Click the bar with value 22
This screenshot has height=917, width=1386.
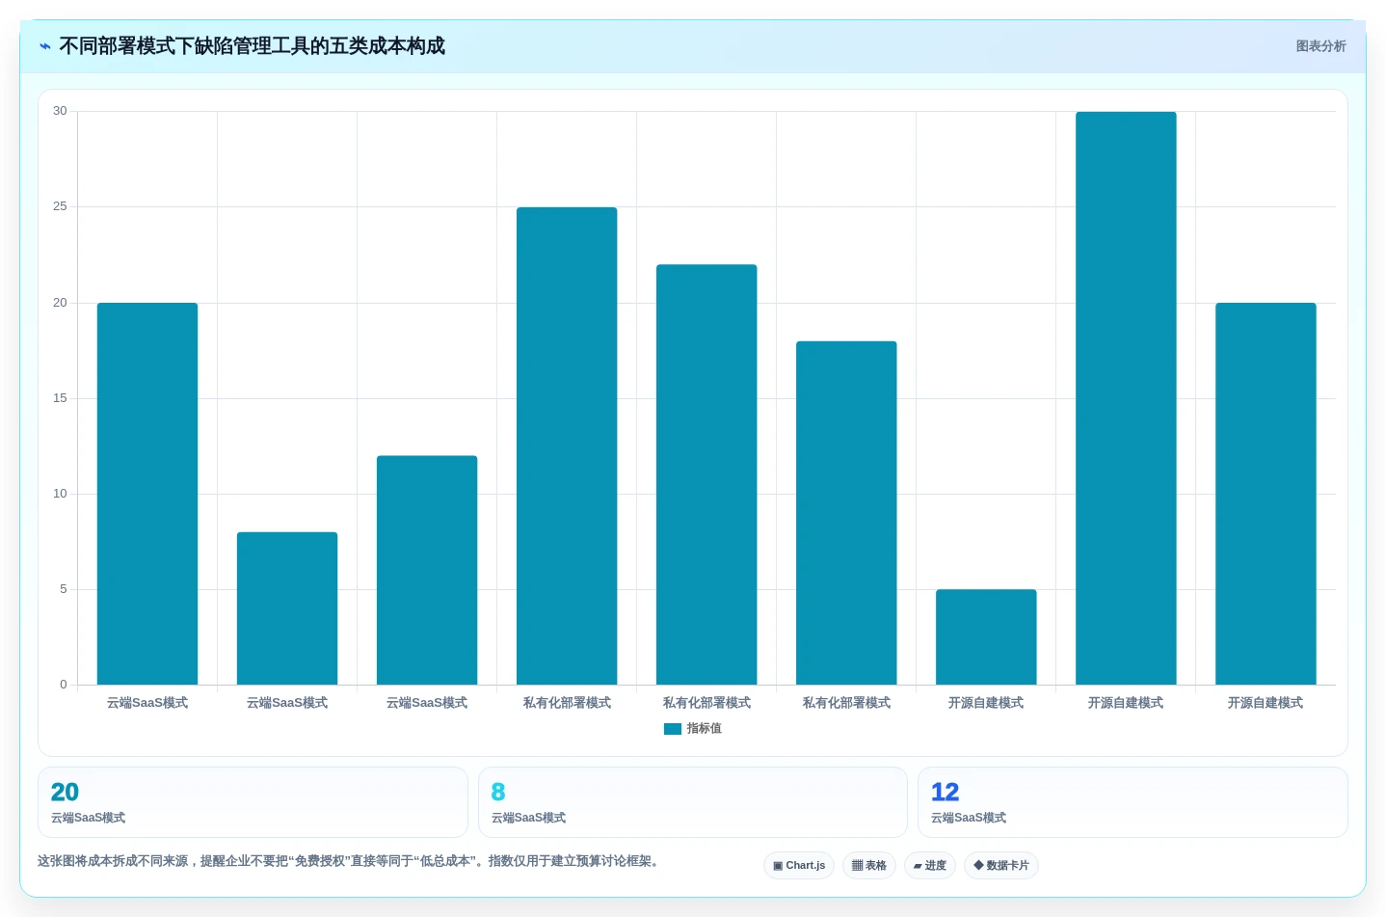706,474
